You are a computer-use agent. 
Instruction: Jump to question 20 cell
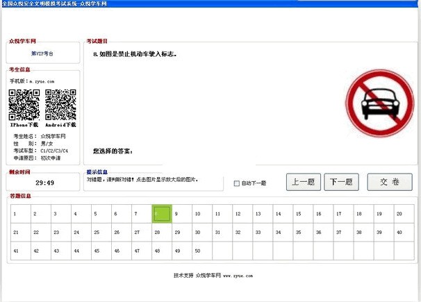point(404,214)
